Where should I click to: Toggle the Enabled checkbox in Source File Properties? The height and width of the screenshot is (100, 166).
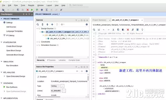[x=38, y=77]
